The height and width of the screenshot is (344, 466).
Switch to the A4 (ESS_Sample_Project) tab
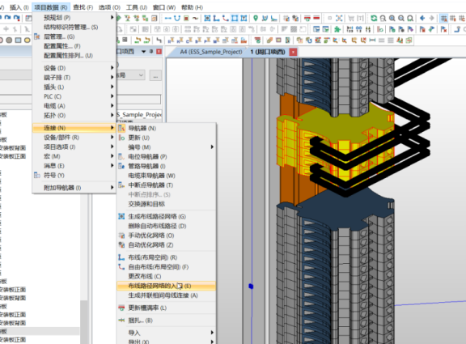[211, 52]
